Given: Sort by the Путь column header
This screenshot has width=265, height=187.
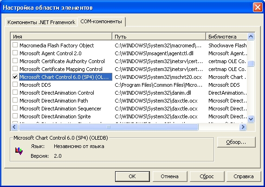Looking at the screenshot, I should 159,37.
